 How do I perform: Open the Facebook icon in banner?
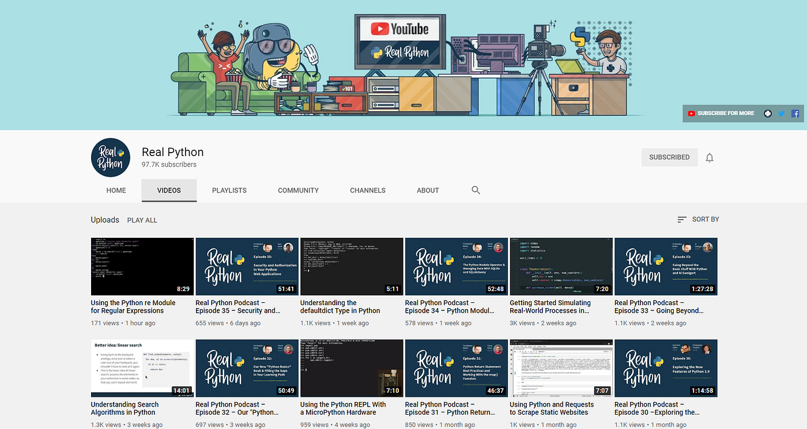tap(795, 113)
